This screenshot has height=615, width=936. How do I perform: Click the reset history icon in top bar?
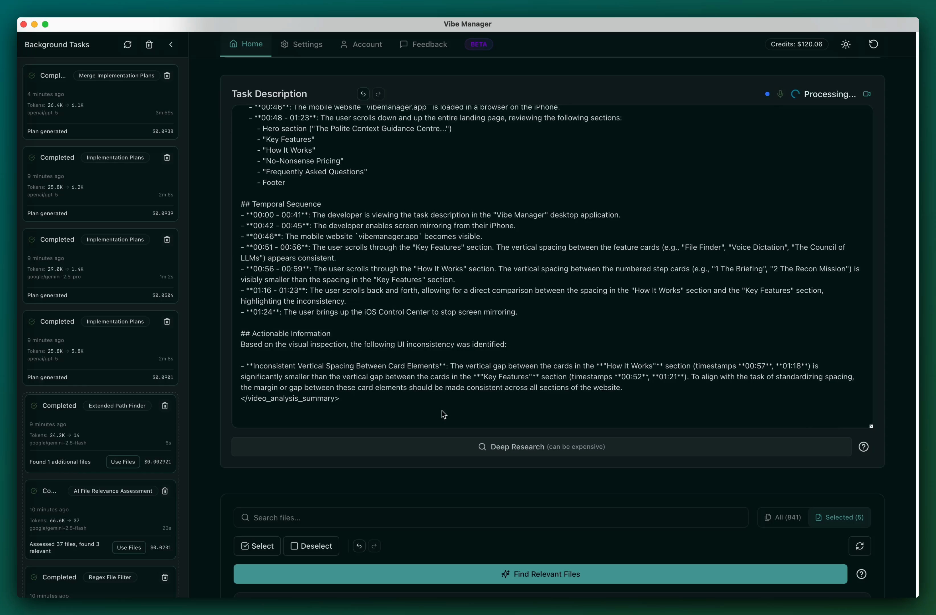click(x=873, y=44)
